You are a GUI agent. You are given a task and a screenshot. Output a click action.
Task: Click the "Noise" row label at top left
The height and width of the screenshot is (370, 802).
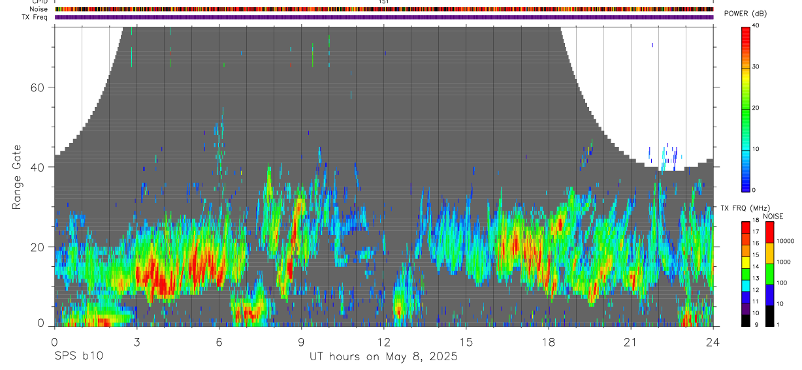tap(39, 9)
